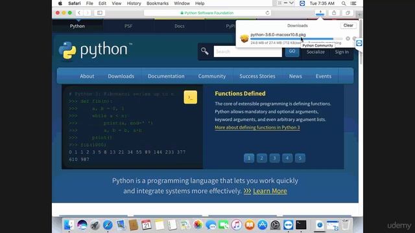Open the Documentation navigation item
The image size is (415, 233).
pos(166,76)
